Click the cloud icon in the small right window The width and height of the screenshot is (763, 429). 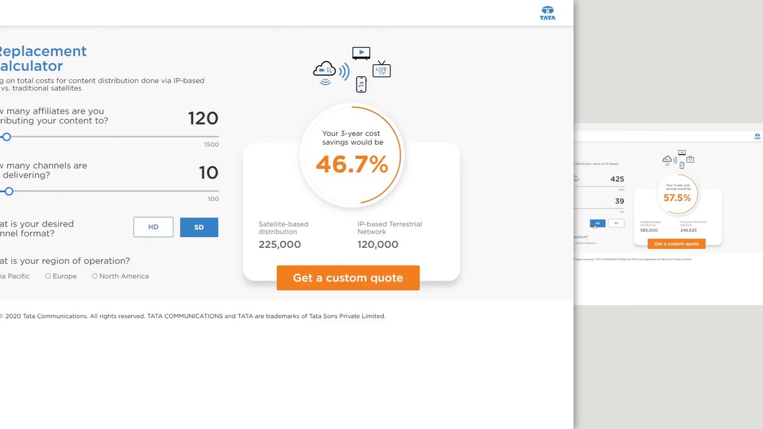coord(668,160)
